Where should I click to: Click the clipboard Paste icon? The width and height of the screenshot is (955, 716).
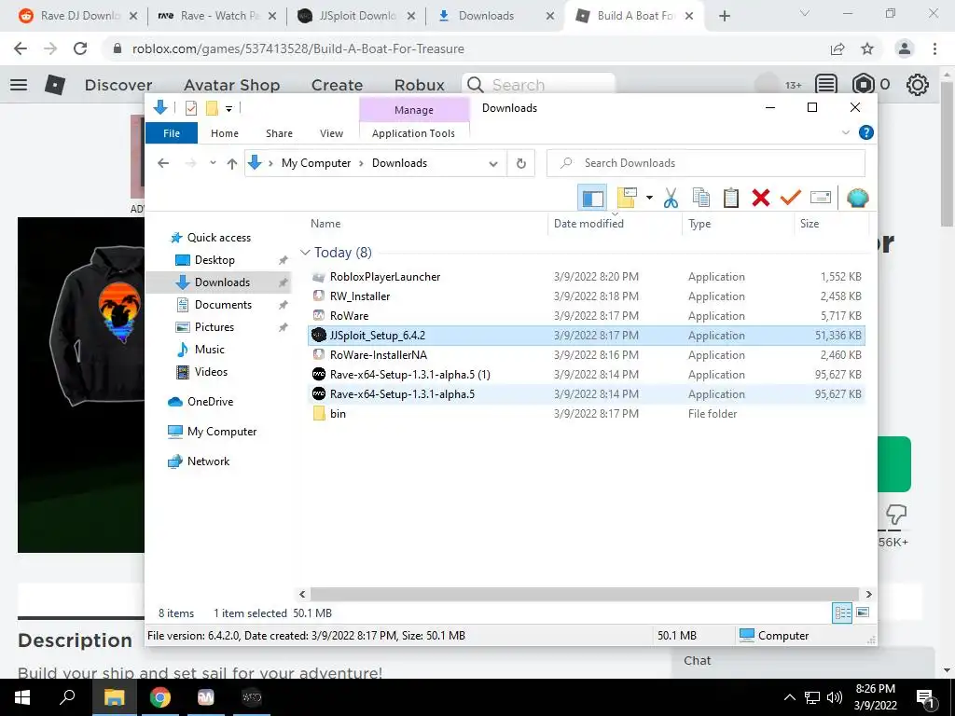click(x=731, y=198)
